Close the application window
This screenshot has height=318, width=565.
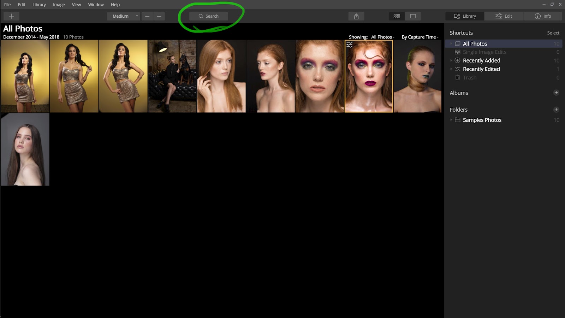tap(560, 5)
